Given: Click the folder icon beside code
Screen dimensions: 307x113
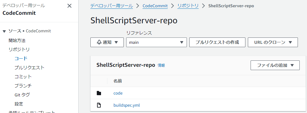Looking at the screenshot, I should pos(99,93).
